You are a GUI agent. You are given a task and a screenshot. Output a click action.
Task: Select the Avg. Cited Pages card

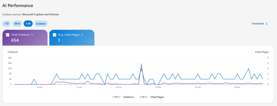72,38
